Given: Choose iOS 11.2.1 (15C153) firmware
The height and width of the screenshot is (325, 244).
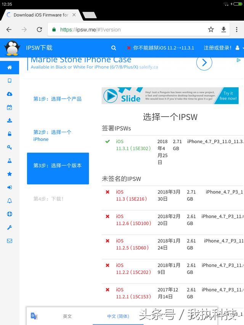Looking at the screenshot, I should [133, 293].
